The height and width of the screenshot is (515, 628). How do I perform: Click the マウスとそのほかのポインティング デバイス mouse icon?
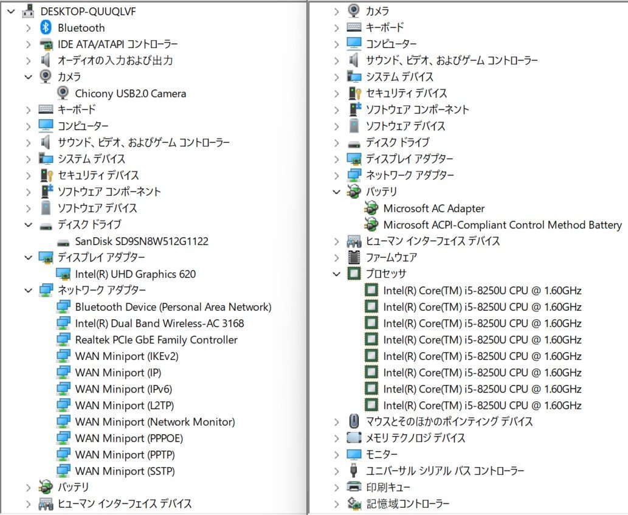(x=354, y=422)
